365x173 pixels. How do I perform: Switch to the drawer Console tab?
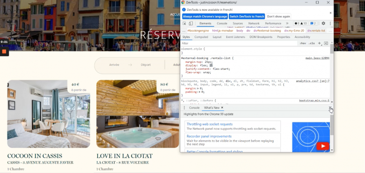pos(194,108)
